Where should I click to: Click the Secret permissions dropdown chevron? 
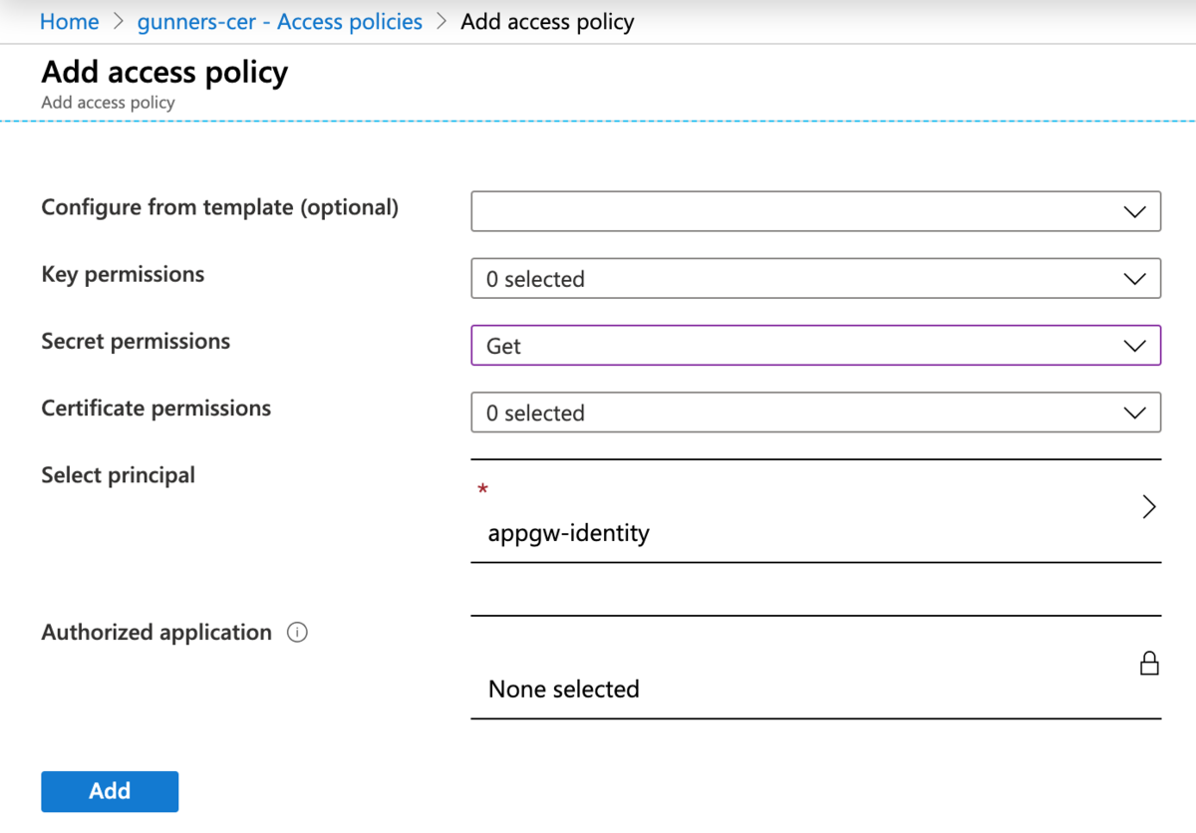point(1134,346)
